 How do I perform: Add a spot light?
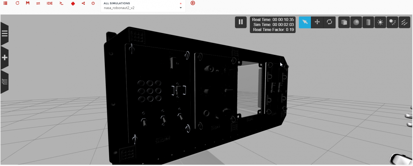tap(393, 23)
